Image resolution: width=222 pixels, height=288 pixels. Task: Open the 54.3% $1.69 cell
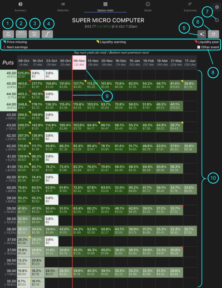coord(79,231)
